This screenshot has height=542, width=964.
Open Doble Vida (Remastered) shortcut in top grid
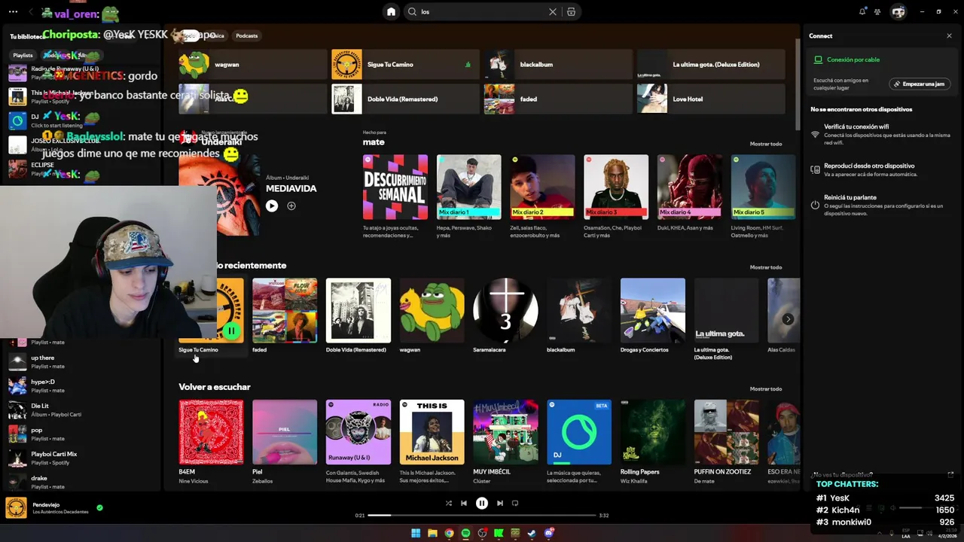[404, 99]
